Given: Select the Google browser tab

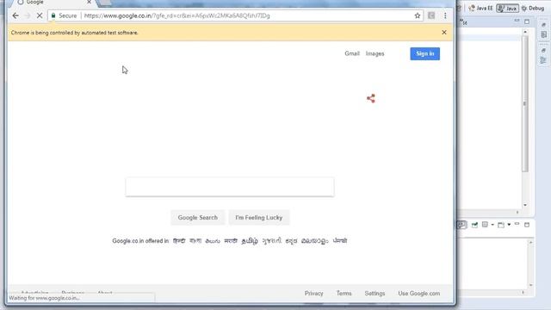Looking at the screenshot, I should [x=53, y=3].
